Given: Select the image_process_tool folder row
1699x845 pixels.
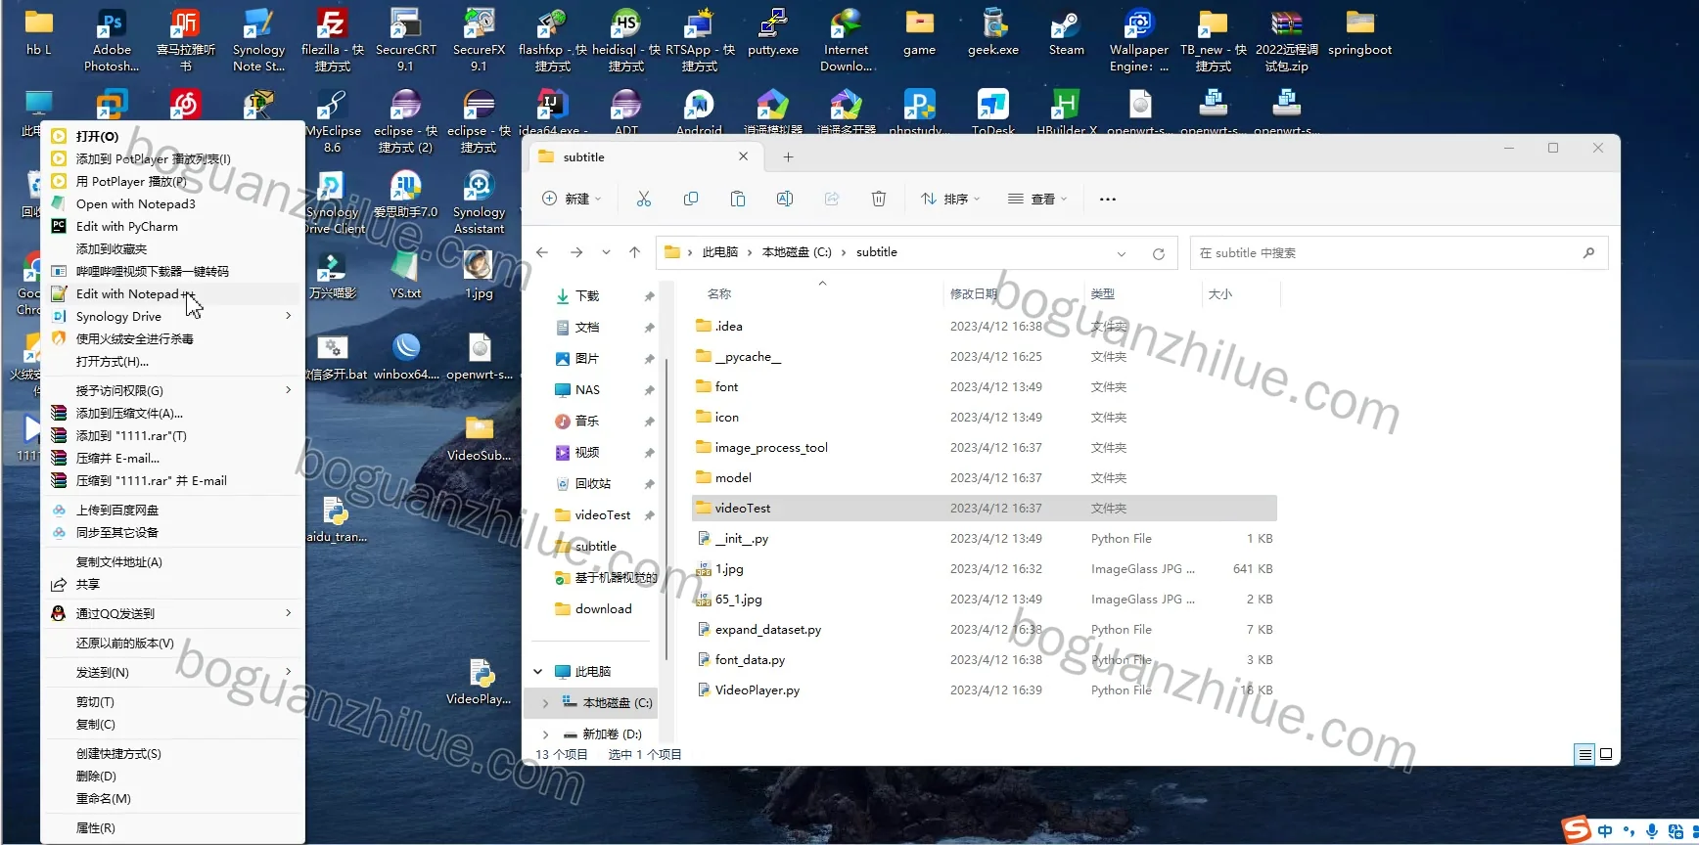Looking at the screenshot, I should click(x=985, y=448).
